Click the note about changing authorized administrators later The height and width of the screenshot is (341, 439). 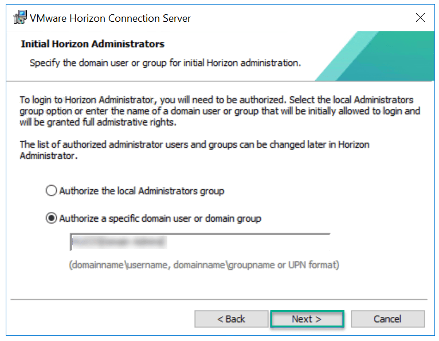[195, 150]
